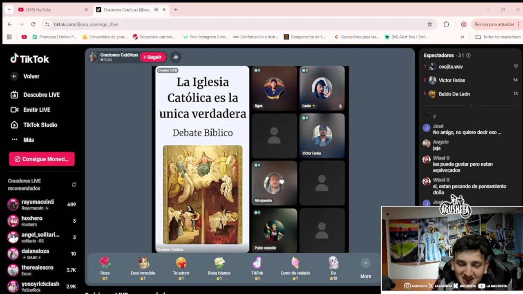The width and height of the screenshot is (523, 294).
Task: Show more bookmarks with double chevron
Action: [463, 37]
